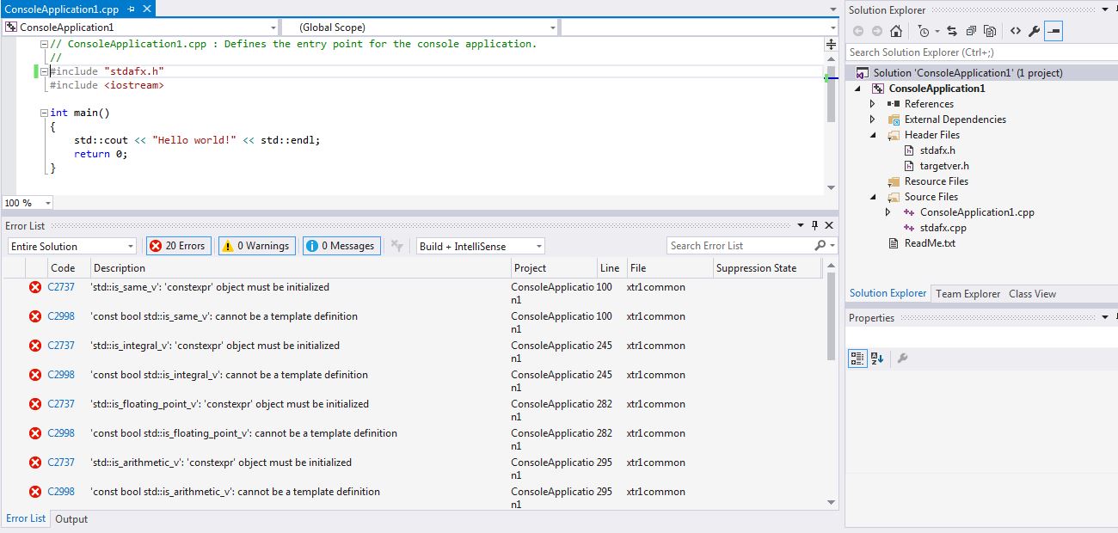Switch to the Output tab
The height and width of the screenshot is (533, 1118).
[71, 519]
